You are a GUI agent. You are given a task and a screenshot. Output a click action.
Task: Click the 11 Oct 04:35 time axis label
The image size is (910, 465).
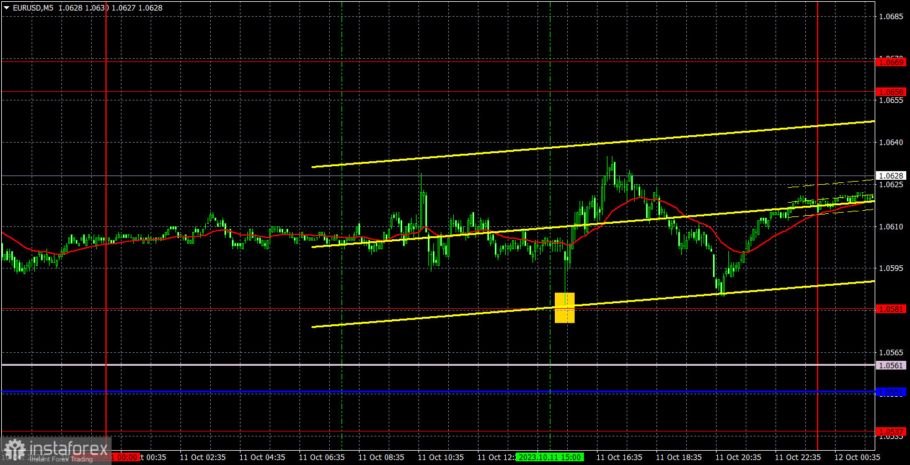[x=262, y=457]
